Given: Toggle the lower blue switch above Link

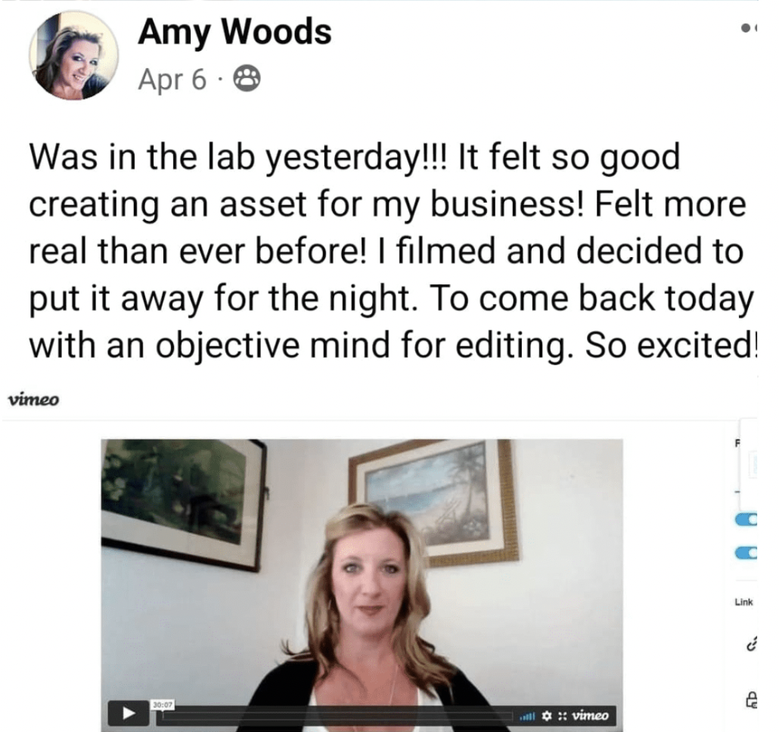Looking at the screenshot, I should coord(746,554).
